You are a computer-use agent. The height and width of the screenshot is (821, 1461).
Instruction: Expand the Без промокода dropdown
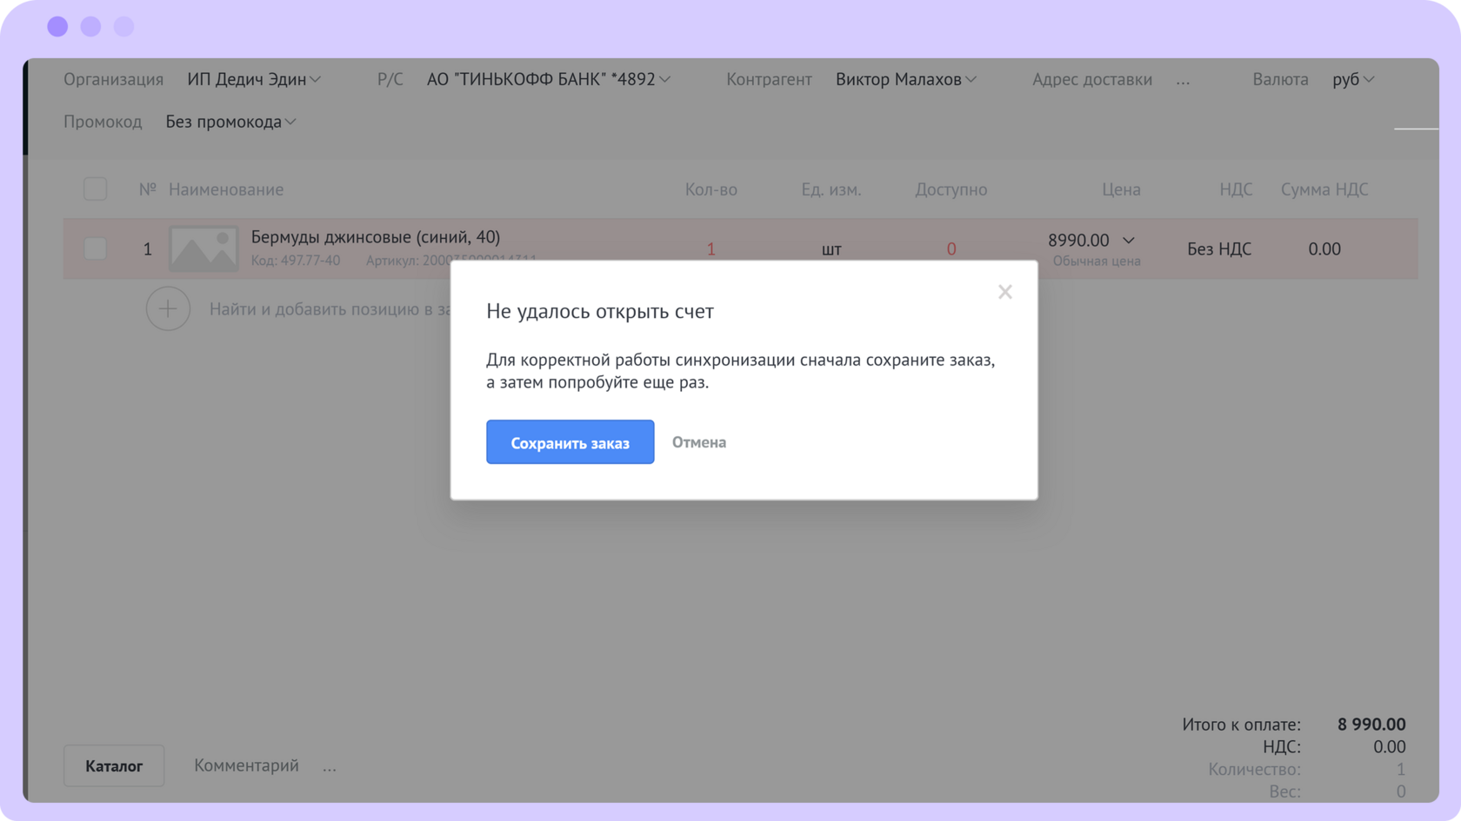pyautogui.click(x=230, y=122)
